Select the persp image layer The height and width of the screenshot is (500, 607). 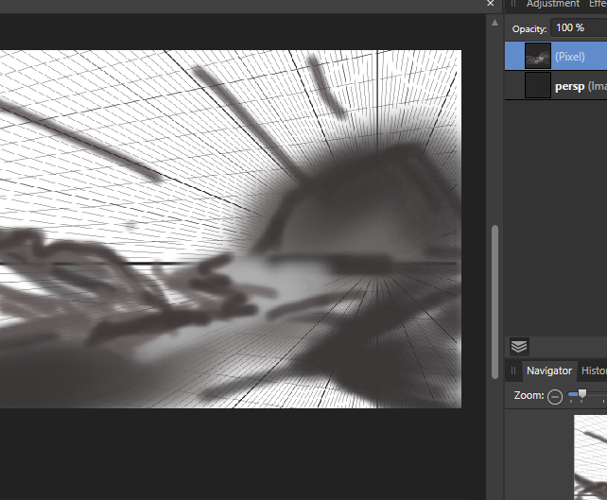pyautogui.click(x=556, y=85)
